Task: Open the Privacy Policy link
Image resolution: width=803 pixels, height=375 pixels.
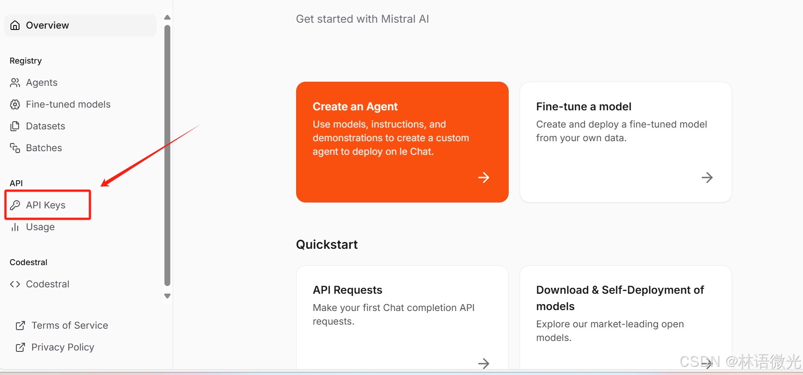Action: coord(63,347)
